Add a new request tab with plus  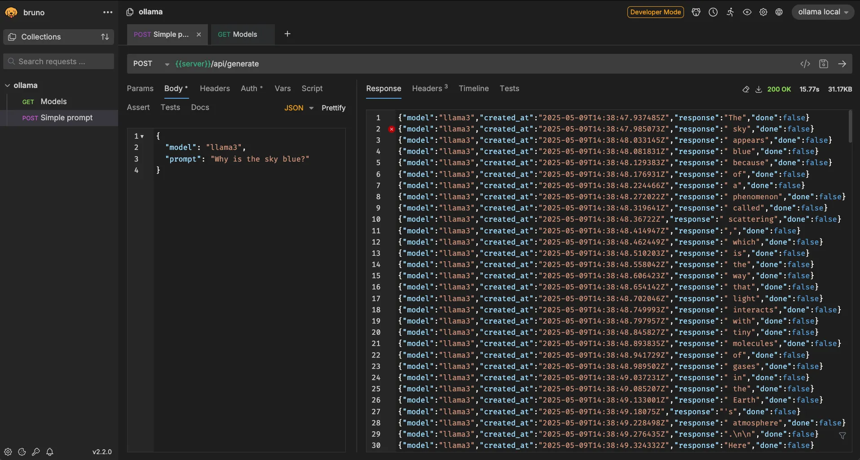[x=287, y=34]
